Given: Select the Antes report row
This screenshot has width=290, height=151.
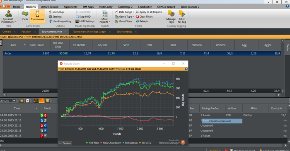Looking at the screenshot, I should (x=142, y=53).
